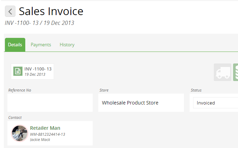The image size is (238, 148).
Task: Click the INV -1100- 13 number in the card
Action: [38, 69]
